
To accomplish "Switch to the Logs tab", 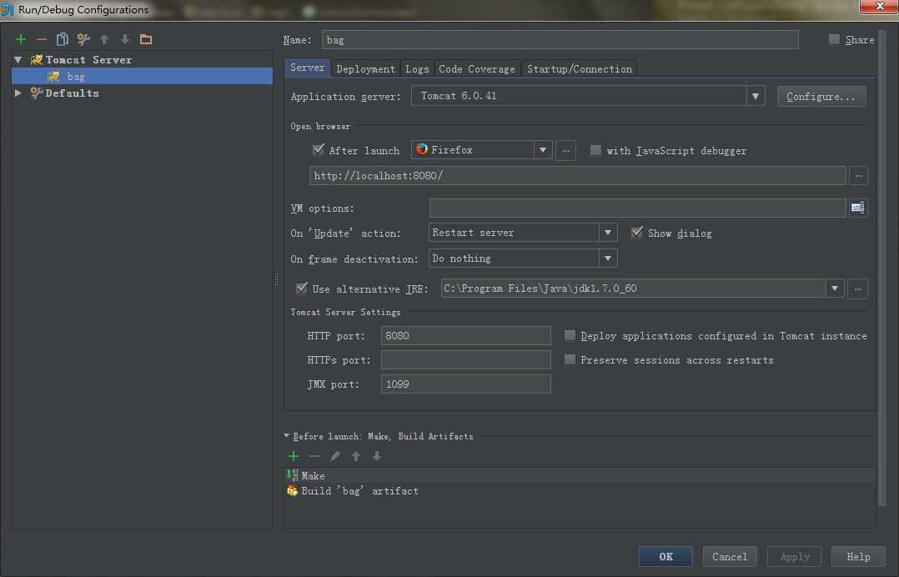I will click(417, 68).
